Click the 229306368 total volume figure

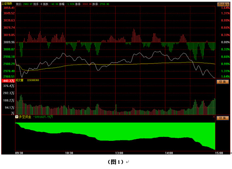pyautogui.click(x=33, y=80)
